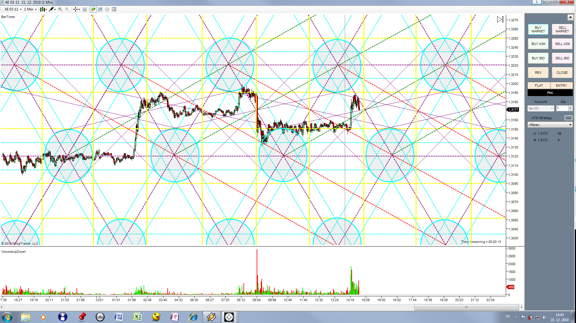Click the zoom out magnifier icon

tap(67, 9)
